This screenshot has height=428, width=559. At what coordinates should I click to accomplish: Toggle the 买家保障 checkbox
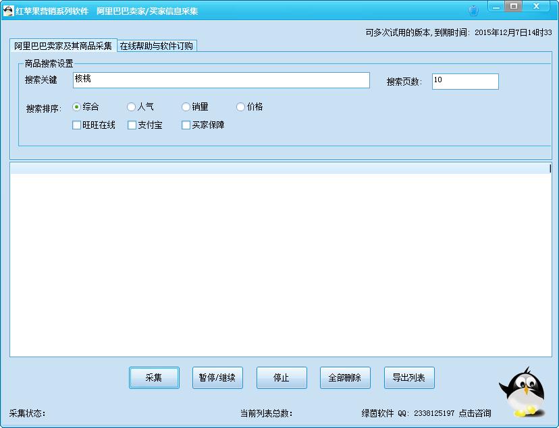click(x=186, y=125)
